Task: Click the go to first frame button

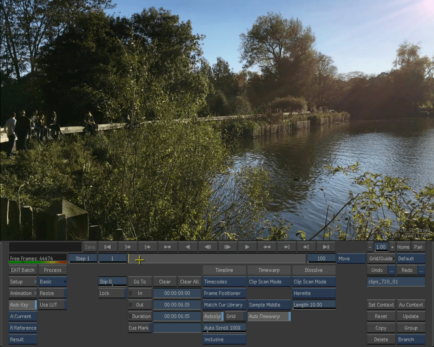Action: [108, 247]
